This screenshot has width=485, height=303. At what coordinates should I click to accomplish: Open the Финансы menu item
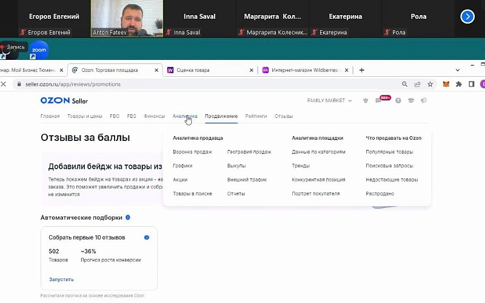tap(154, 116)
